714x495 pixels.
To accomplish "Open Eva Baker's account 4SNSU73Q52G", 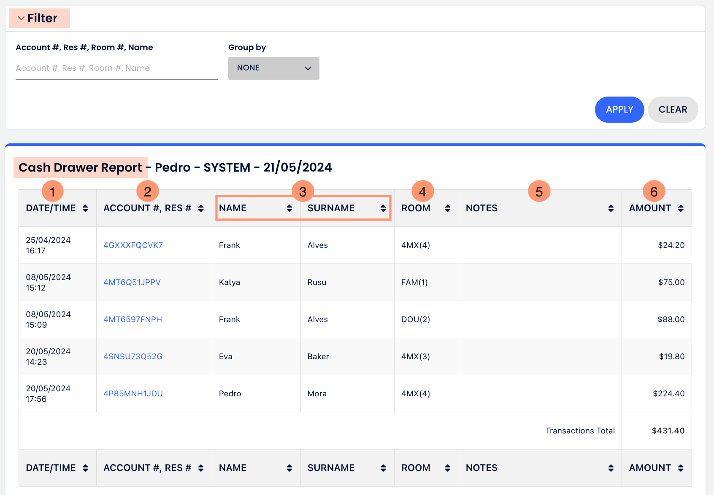I will click(133, 357).
